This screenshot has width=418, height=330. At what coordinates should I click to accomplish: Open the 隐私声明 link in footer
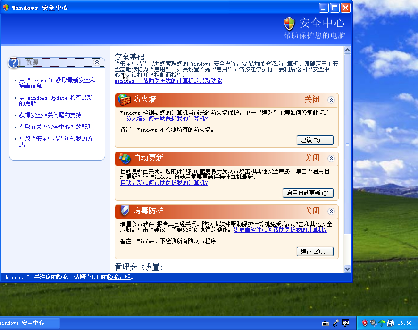[119, 277]
